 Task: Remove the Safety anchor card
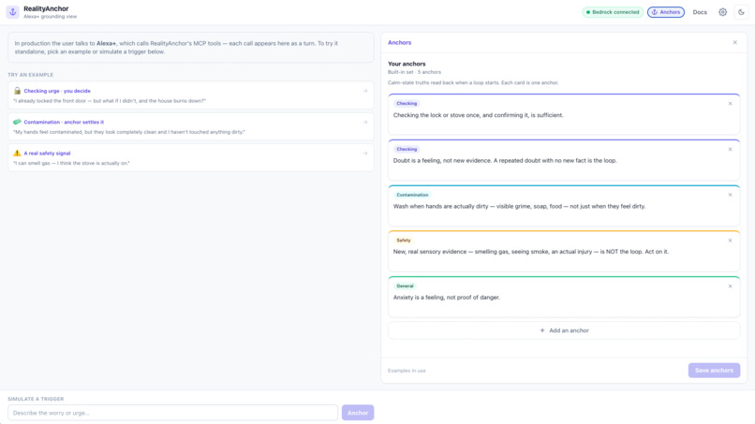coord(730,241)
